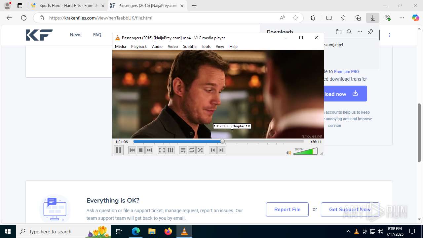Viewport: 423px width, 238px height.
Task: Click the VLC seek bar handle
Action: 222,141
